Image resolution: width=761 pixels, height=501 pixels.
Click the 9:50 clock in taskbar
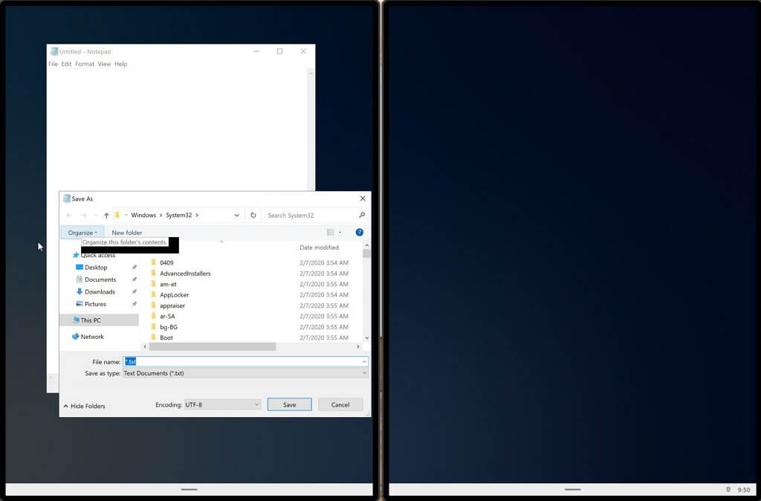click(743, 490)
